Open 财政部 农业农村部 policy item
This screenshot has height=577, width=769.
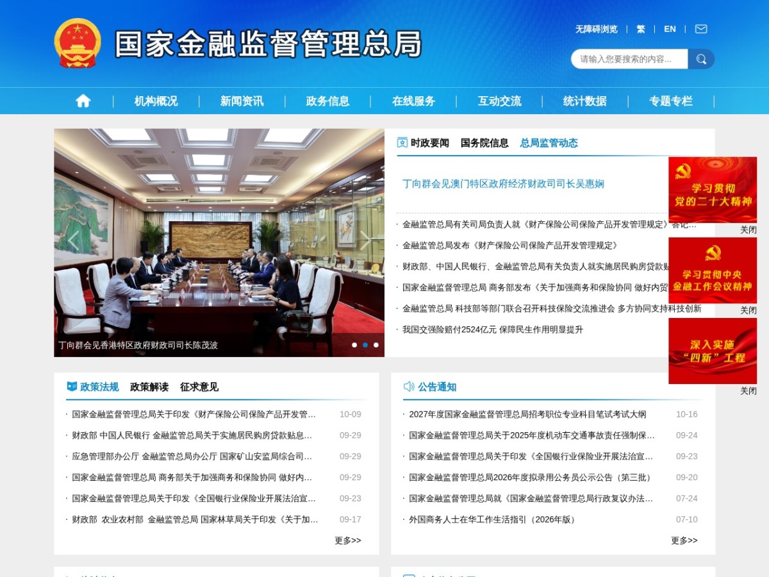[195, 519]
